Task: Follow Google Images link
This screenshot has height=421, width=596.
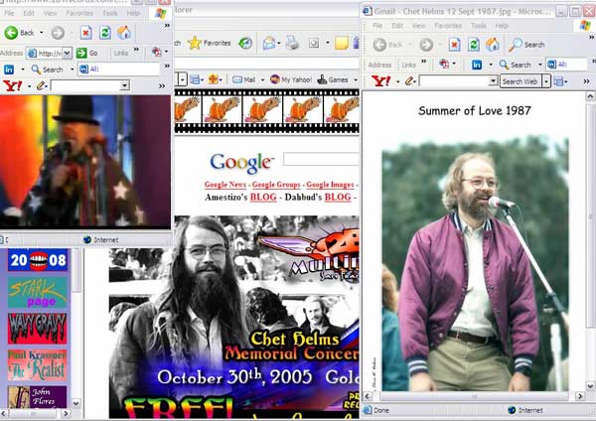Action: (x=331, y=185)
